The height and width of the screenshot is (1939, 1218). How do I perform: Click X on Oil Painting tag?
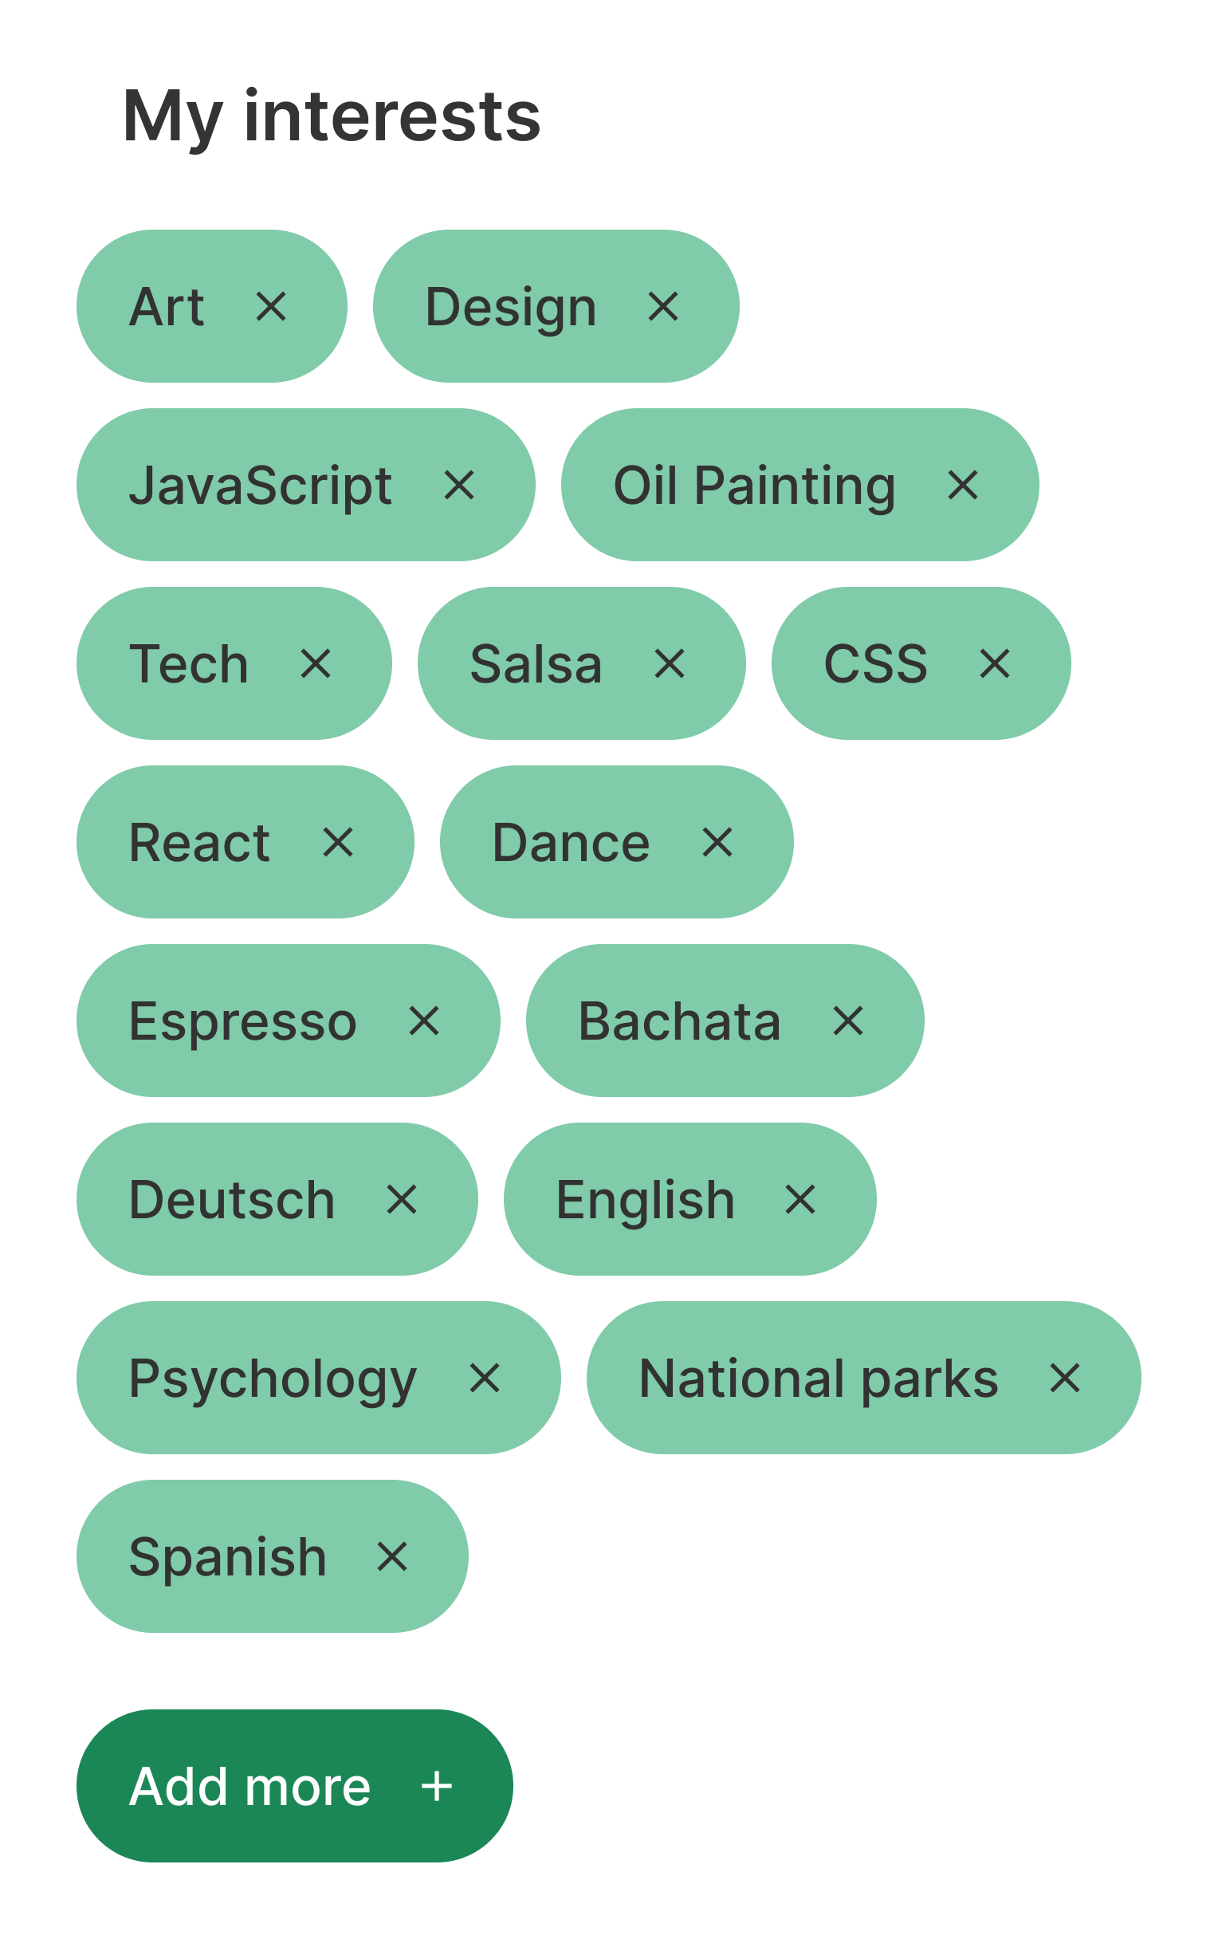(x=963, y=485)
